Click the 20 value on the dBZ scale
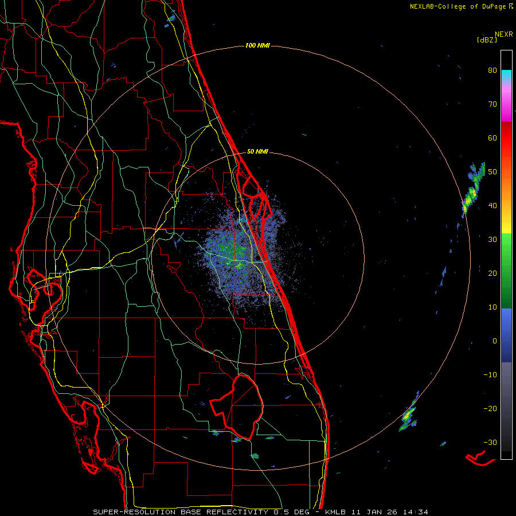Image resolution: width=516 pixels, height=516 pixels. (492, 273)
